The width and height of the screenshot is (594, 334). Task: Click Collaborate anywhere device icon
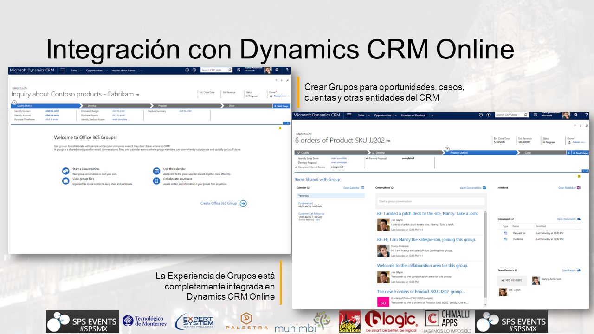(x=157, y=181)
